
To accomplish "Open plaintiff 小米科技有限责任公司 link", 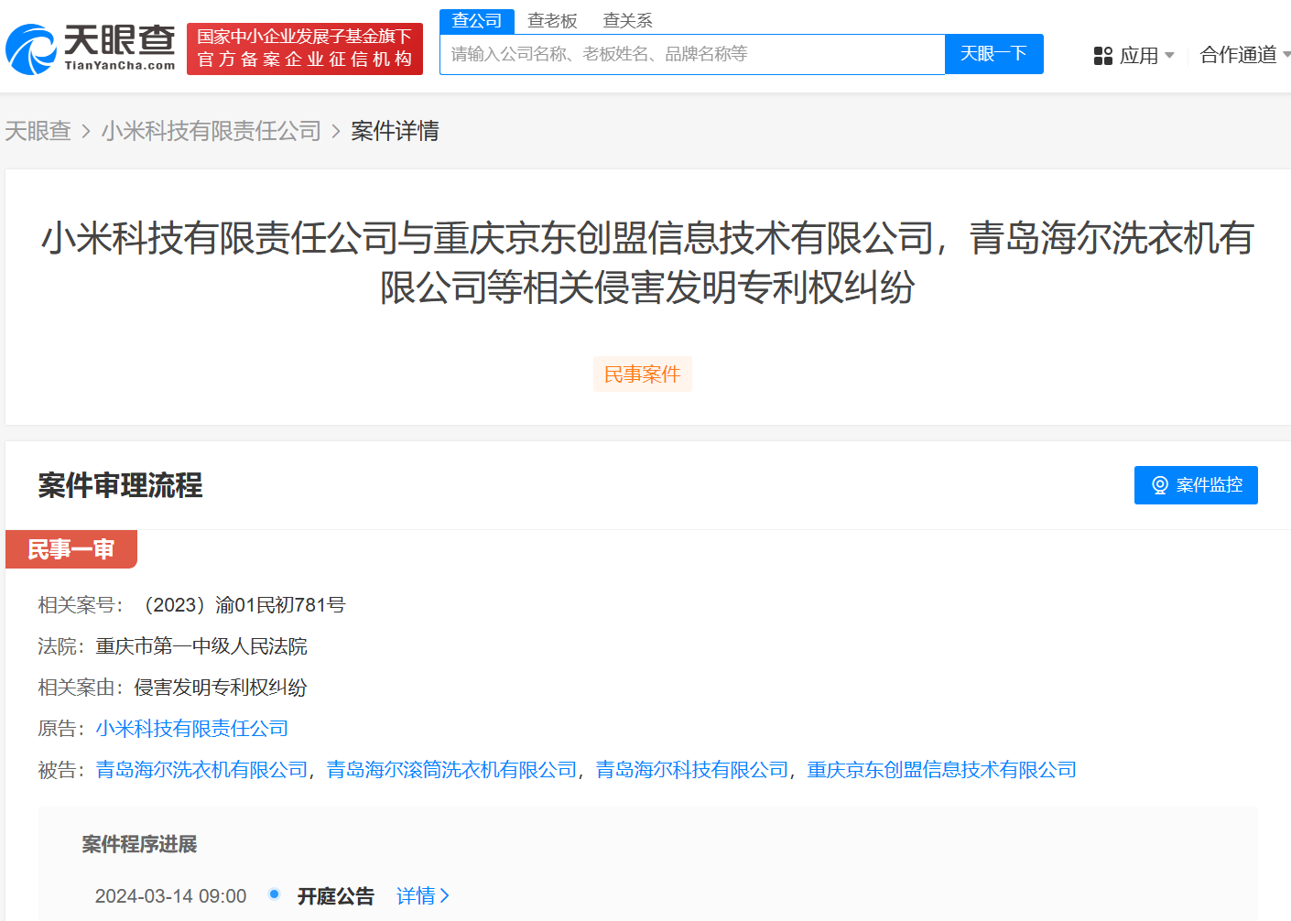I will pos(192,729).
